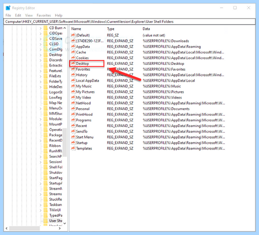This screenshot has height=235, width=259.
Task: Click the tree pane scroll-left arrow
Action: [x=6, y=228]
